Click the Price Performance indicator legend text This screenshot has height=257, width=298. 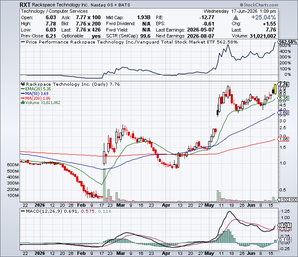[x=132, y=42]
